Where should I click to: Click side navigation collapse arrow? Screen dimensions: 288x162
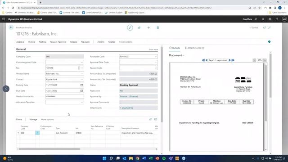(6, 89)
